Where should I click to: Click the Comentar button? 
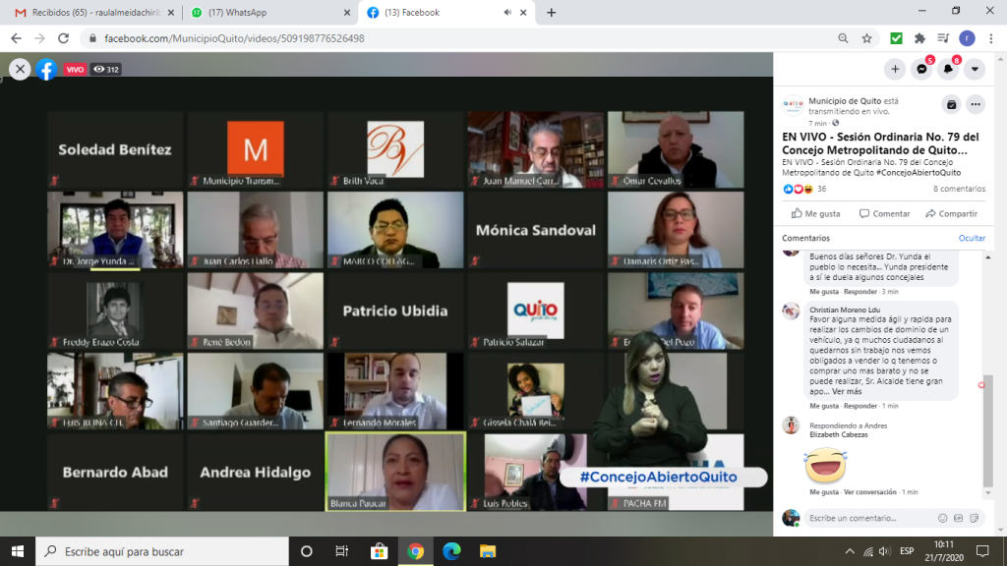[x=884, y=213]
